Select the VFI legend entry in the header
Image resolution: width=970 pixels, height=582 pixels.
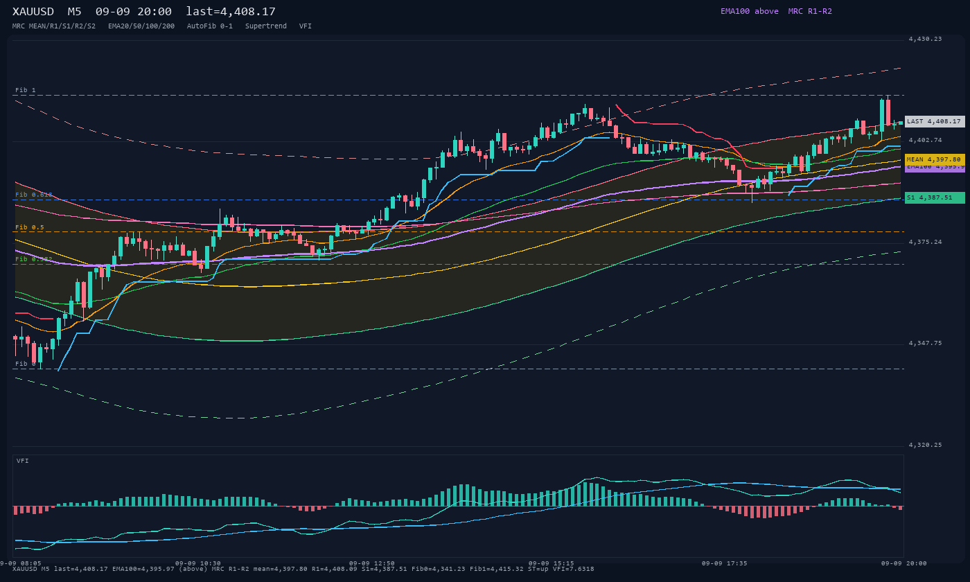[306, 26]
